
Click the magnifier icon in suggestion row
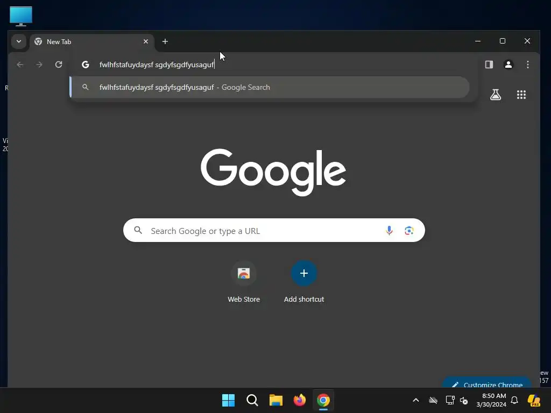pos(86,87)
